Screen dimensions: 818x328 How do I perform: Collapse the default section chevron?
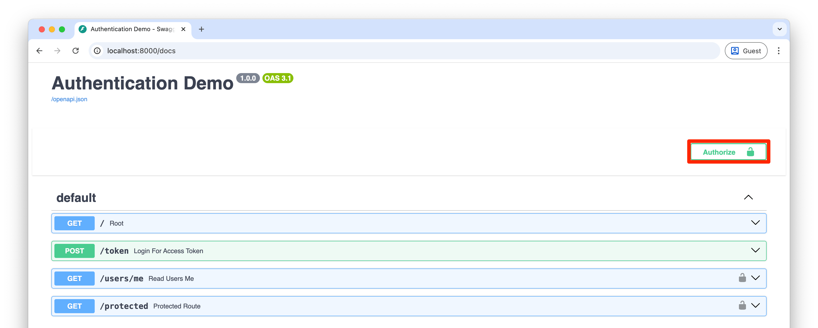tap(748, 197)
